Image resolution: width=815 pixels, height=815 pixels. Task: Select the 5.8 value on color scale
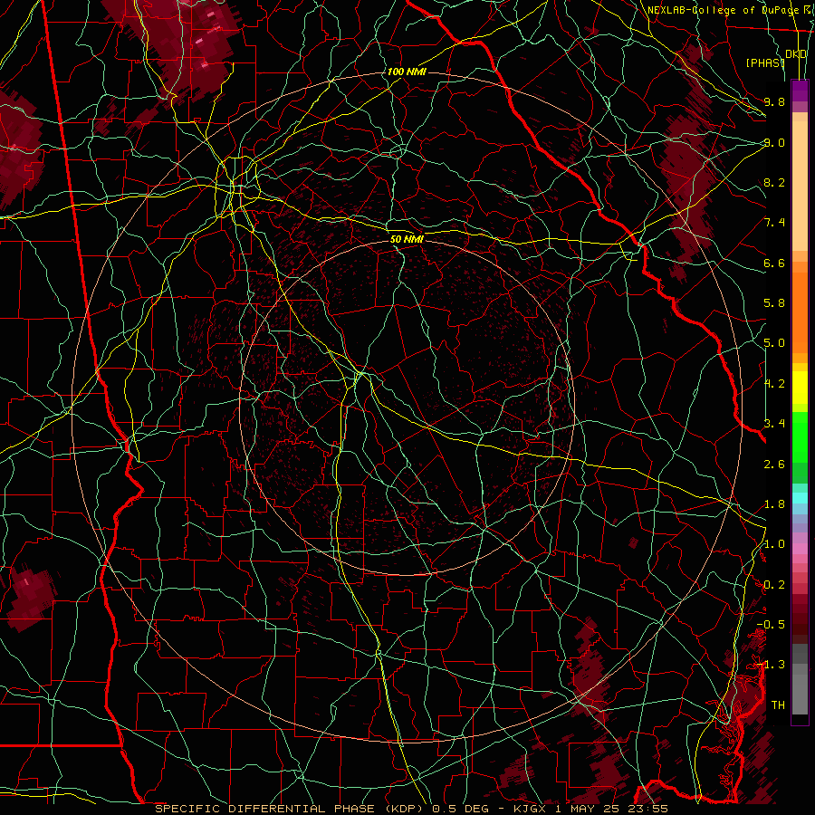click(774, 303)
